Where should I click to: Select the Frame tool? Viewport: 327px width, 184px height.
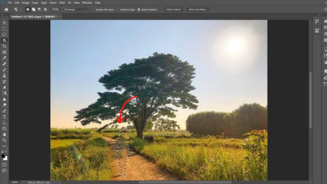click(4, 52)
